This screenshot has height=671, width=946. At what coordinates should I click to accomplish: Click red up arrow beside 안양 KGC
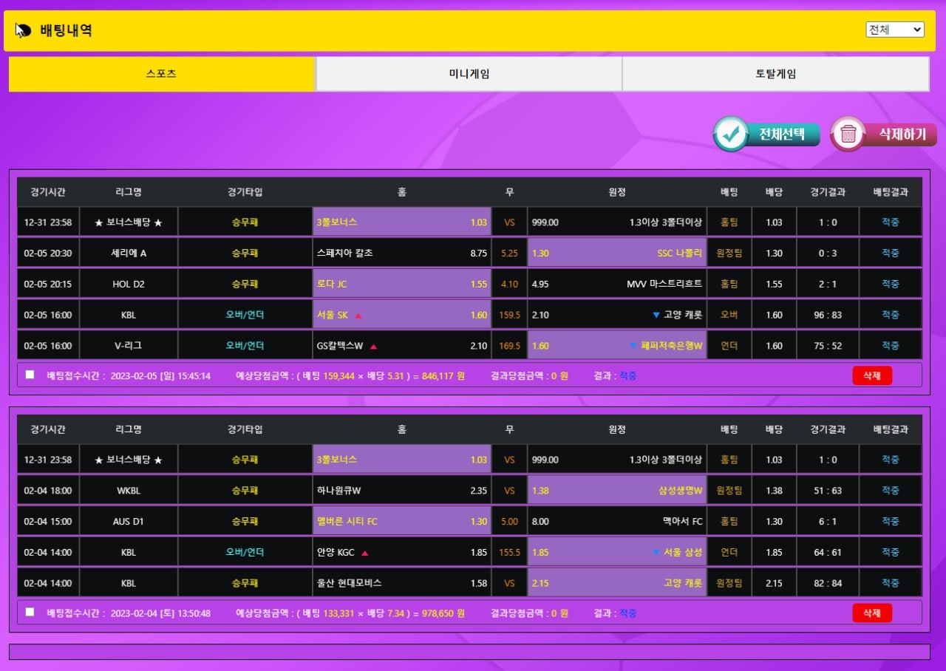(365, 553)
